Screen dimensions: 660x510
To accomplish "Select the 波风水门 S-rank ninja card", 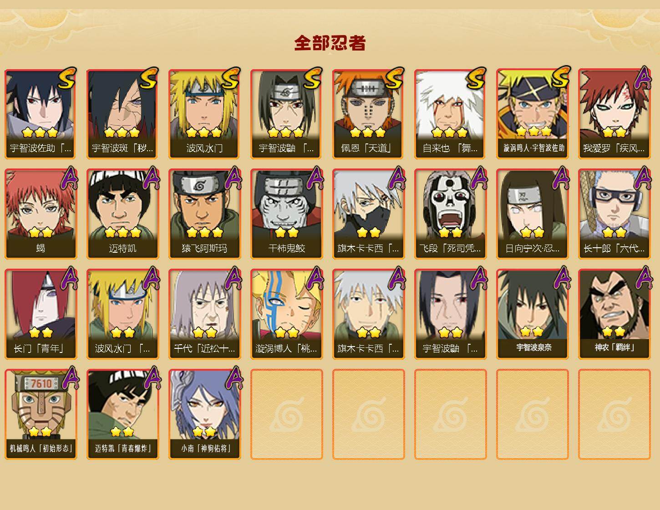I will (204, 114).
